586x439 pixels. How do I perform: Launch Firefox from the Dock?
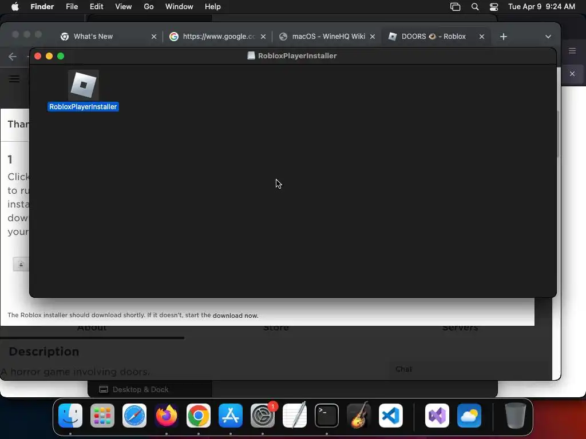[167, 416]
